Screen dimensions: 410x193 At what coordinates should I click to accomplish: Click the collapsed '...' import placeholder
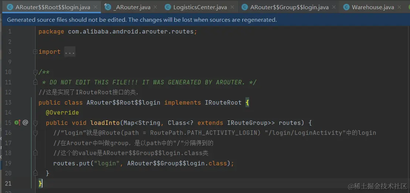(70, 52)
